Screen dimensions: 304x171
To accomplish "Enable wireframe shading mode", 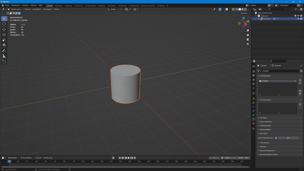I will tap(237, 9).
